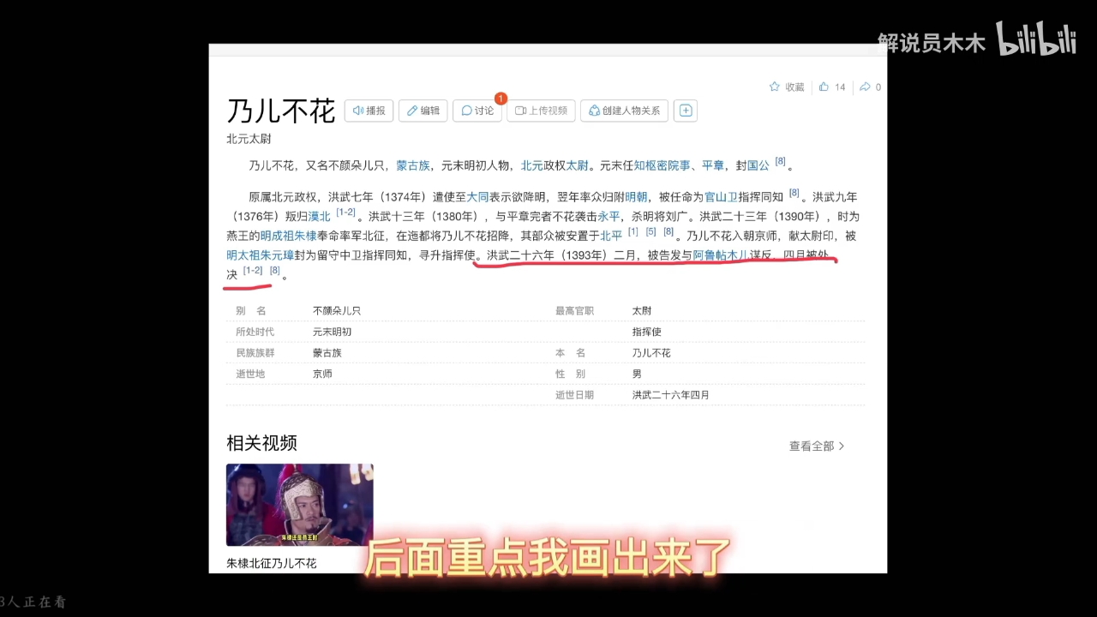Click the share arrow showing 0
This screenshot has width=1097, height=617.
tap(870, 87)
